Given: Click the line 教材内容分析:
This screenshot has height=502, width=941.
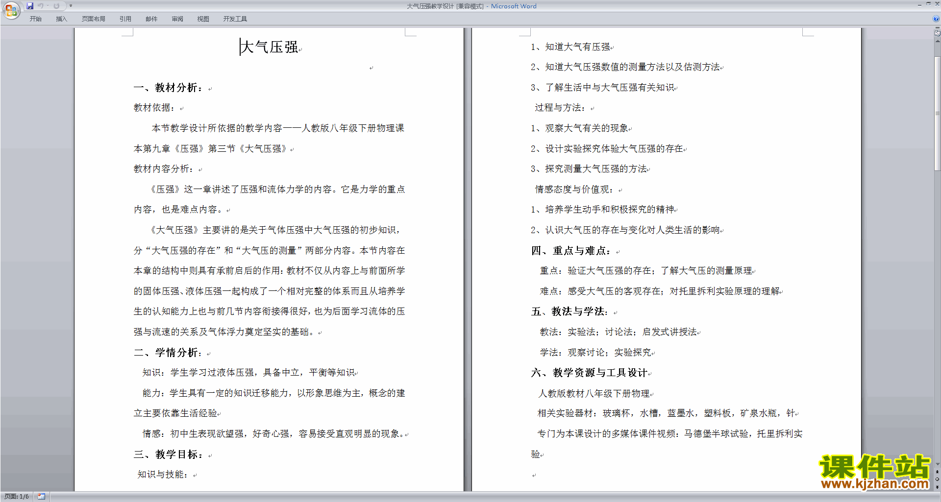Looking at the screenshot, I should 164,169.
